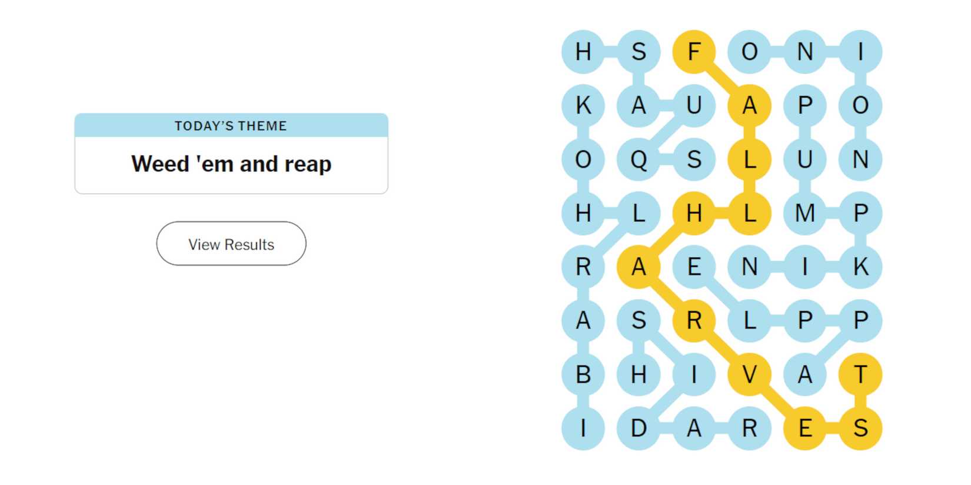Click the yellow letter V in the grid
Image resolution: width=971 pixels, height=485 pixels.
click(750, 374)
